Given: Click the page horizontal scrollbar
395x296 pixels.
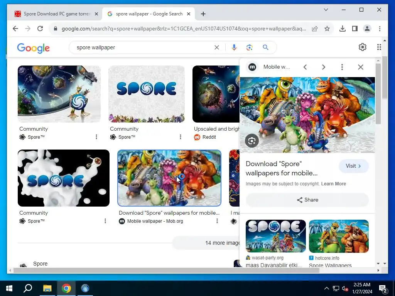Looking at the screenshot, I should click(x=166, y=270).
